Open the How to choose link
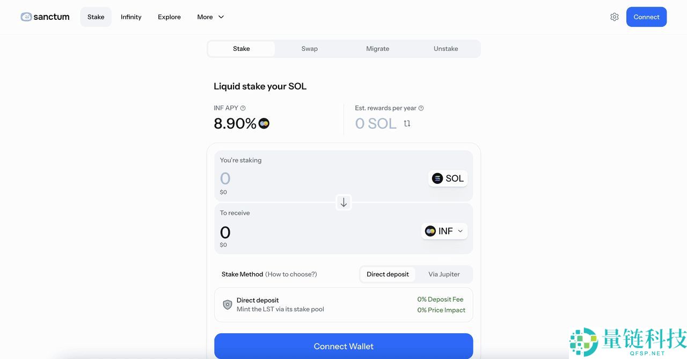 click(x=291, y=274)
